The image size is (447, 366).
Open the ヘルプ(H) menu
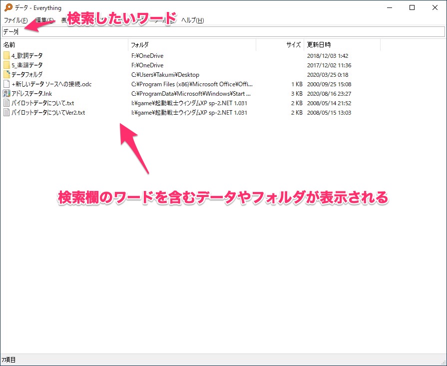point(192,20)
